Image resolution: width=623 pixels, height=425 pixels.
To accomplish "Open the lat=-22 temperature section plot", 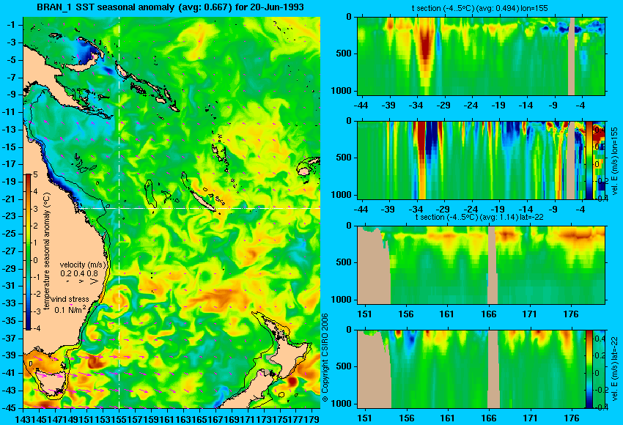I will 481,265.
